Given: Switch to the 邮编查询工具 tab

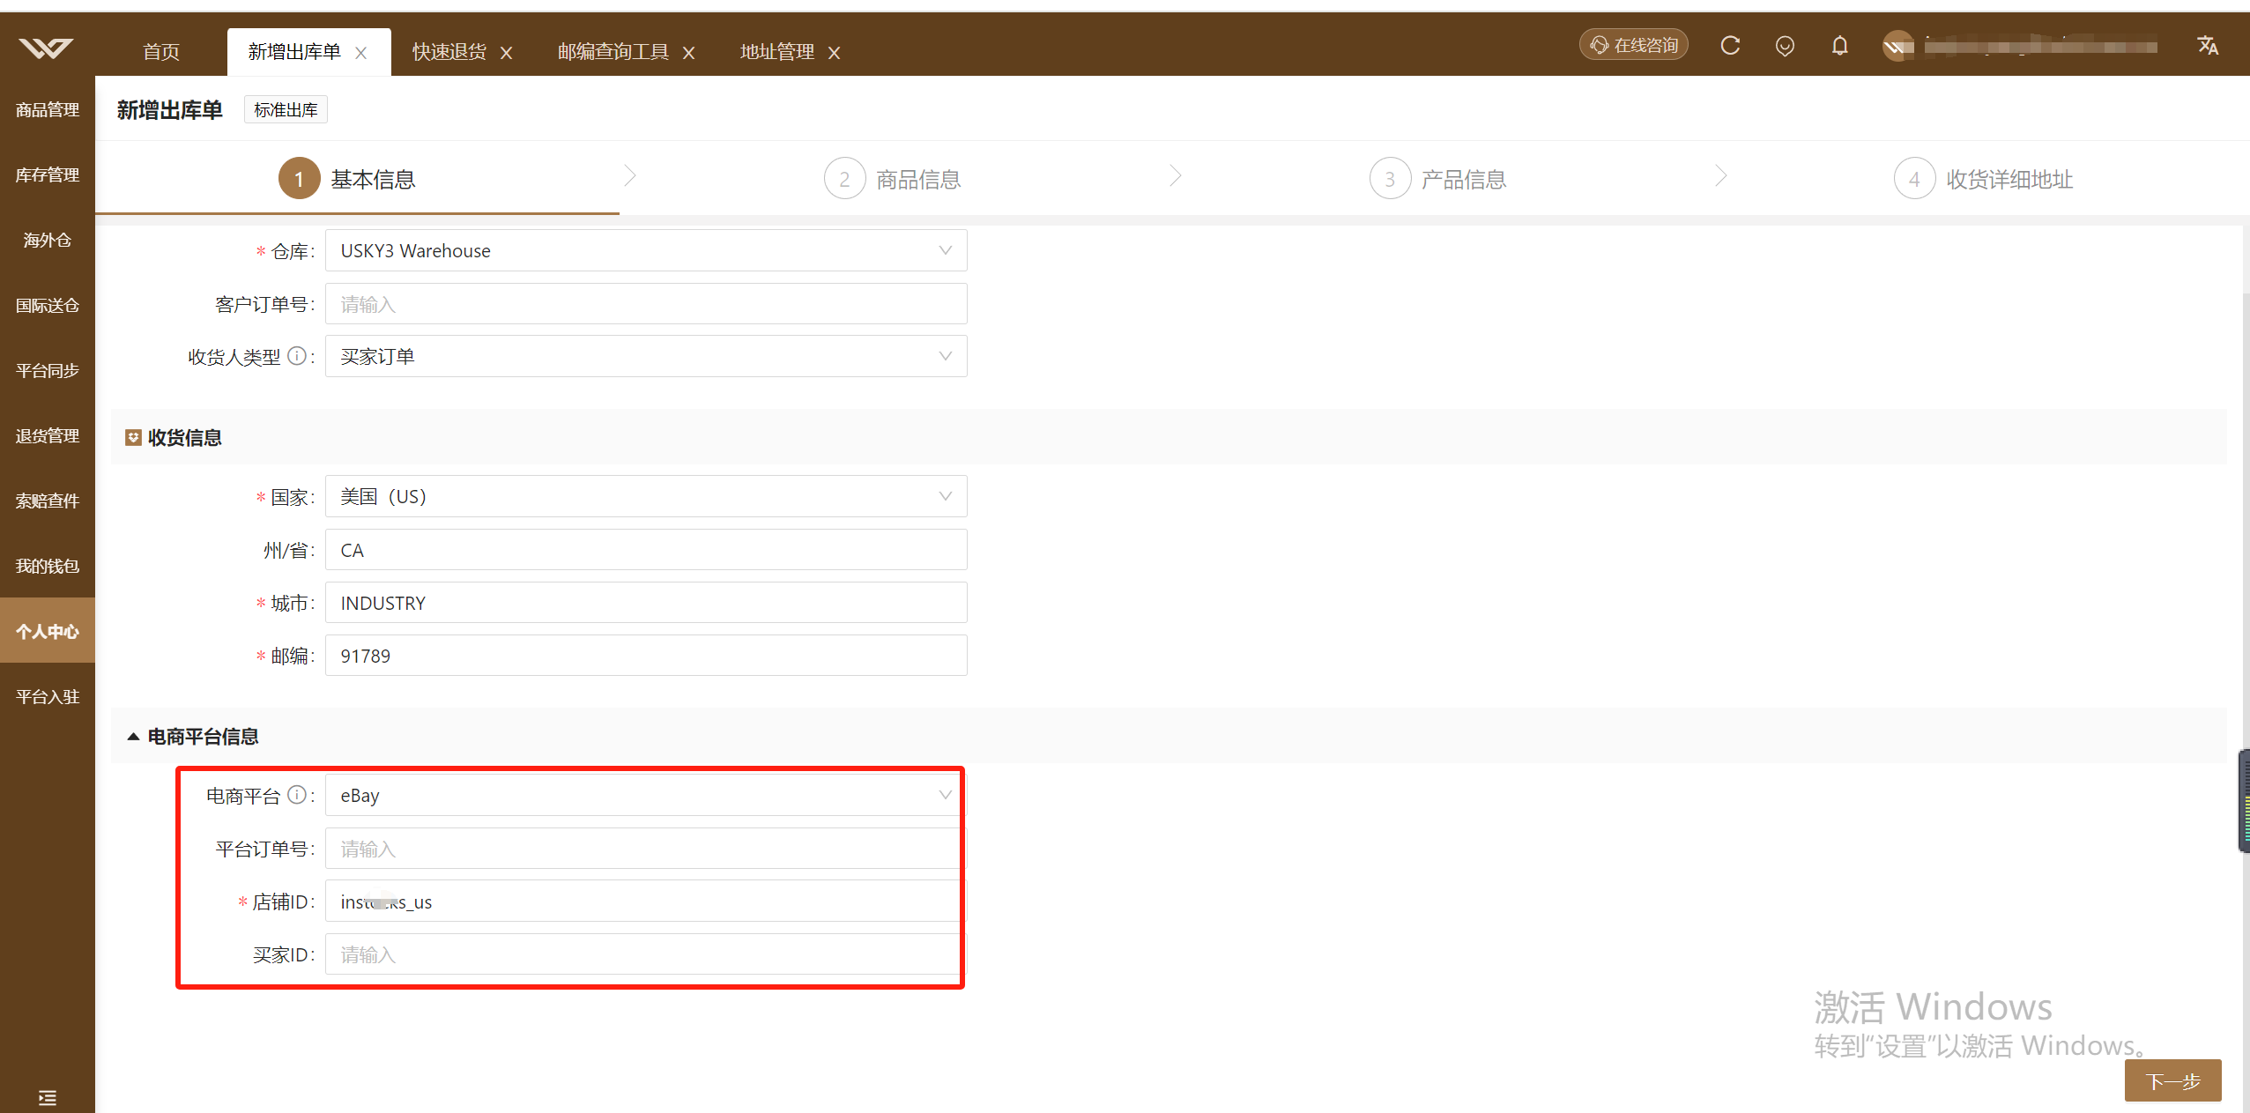Looking at the screenshot, I should coord(613,52).
